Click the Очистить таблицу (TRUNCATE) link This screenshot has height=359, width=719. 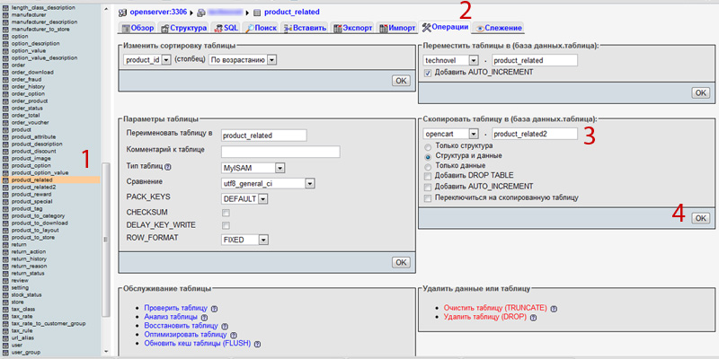pyautogui.click(x=495, y=308)
